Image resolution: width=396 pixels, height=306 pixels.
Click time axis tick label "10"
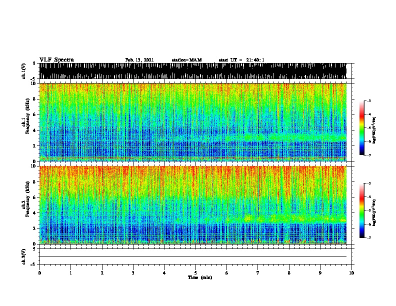click(351, 273)
